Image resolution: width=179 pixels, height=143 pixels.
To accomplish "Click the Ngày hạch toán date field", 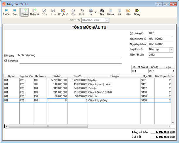I will click(x=161, y=44).
